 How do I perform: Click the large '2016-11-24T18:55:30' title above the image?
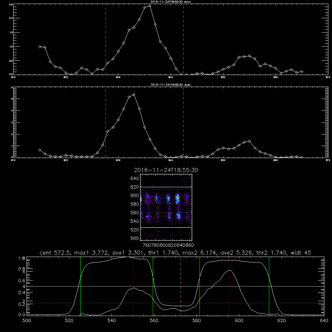pos(166,170)
